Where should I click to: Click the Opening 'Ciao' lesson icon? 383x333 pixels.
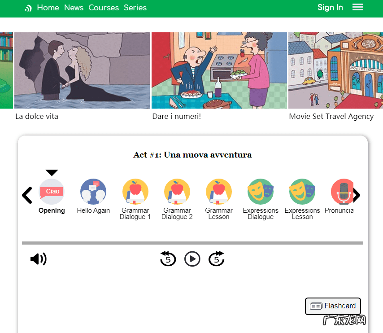point(52,192)
